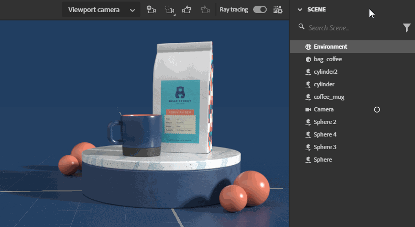Click the add camera bookmark icon
This screenshot has width=415, height=227.
pos(151,9)
